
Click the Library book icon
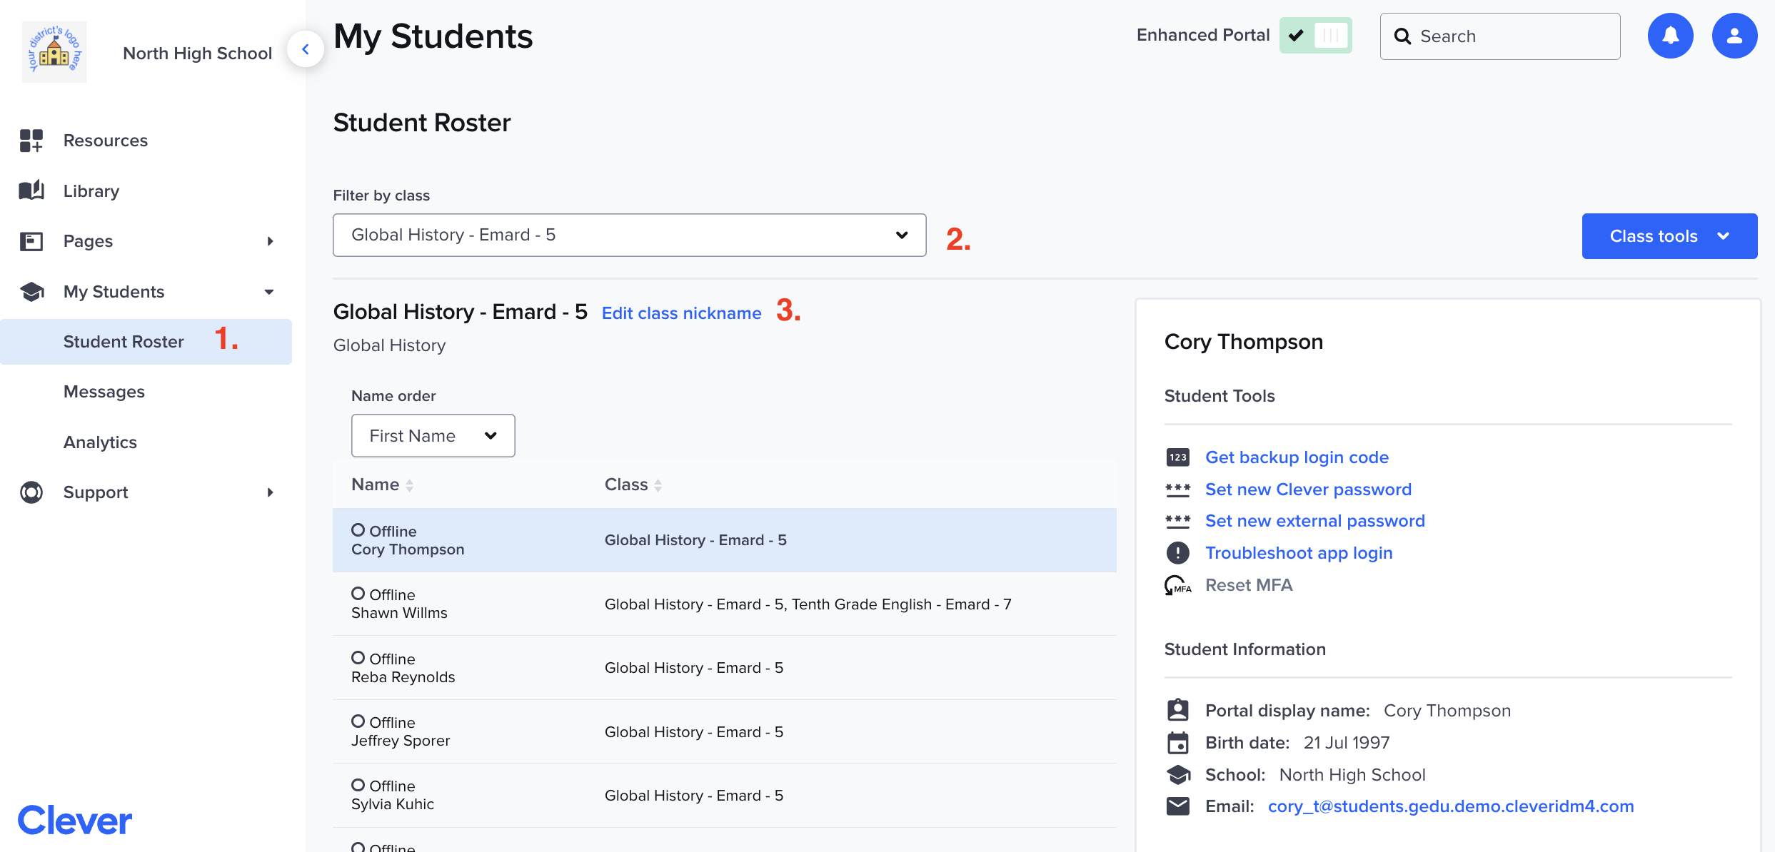[x=31, y=191]
